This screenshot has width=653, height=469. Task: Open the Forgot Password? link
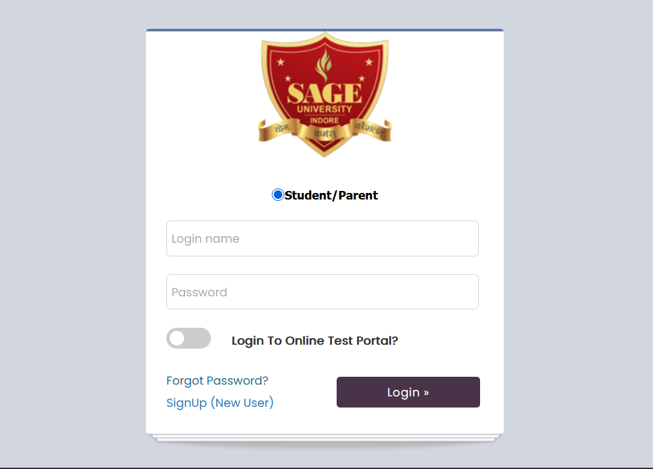point(217,381)
